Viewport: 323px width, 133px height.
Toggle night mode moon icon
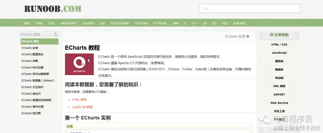(56, 34)
